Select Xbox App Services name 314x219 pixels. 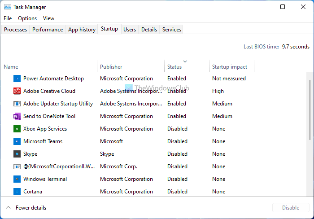pyautogui.click(x=45, y=129)
